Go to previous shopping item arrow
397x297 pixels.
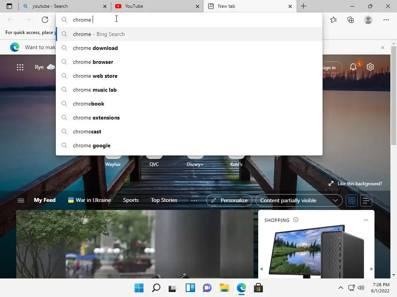(262, 269)
